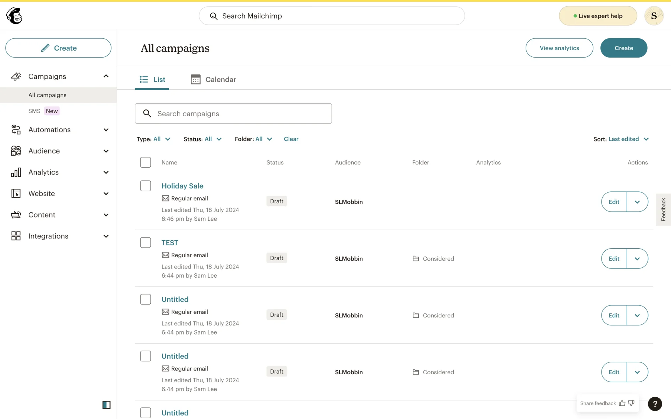671x419 pixels.
Task: Check the Holiday Sale campaign checkbox
Action: [x=145, y=186]
